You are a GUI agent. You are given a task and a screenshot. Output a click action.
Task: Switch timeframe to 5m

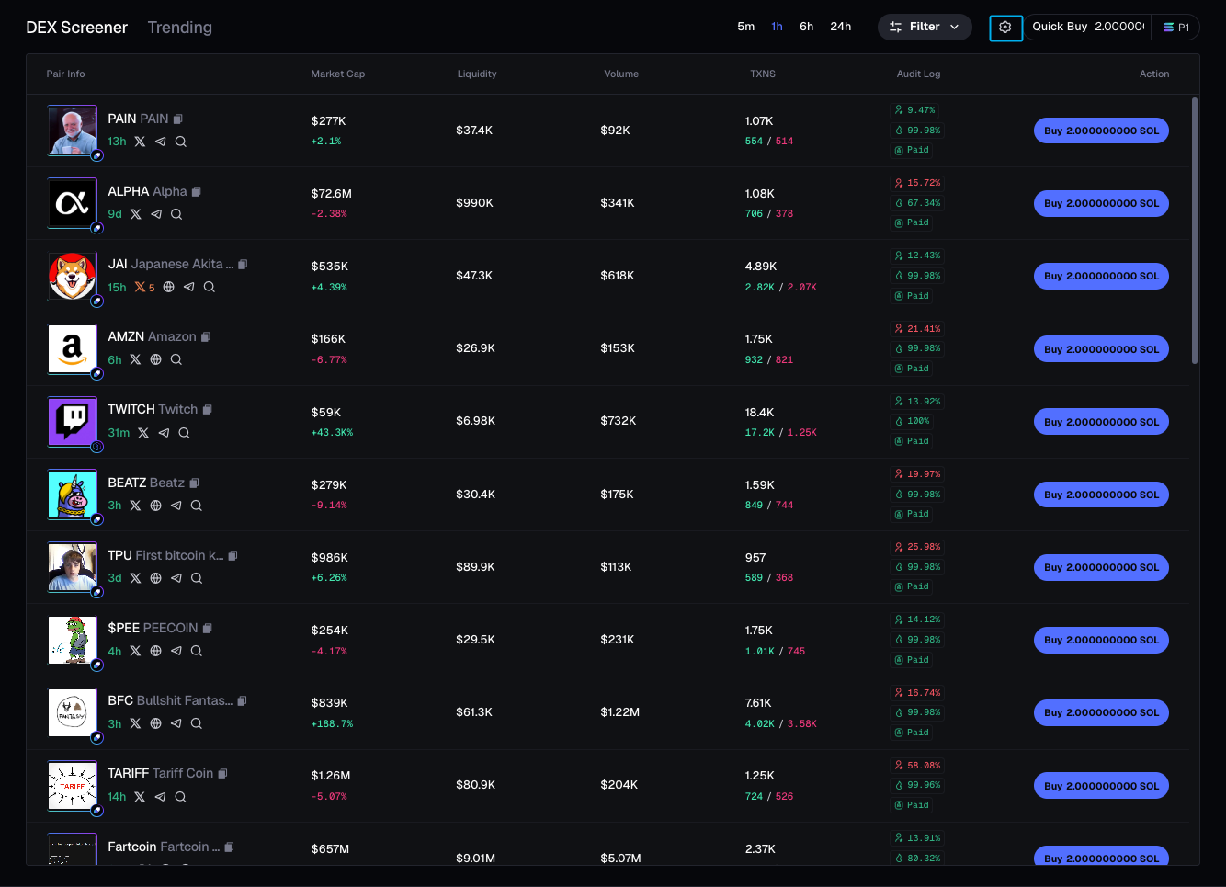(745, 27)
